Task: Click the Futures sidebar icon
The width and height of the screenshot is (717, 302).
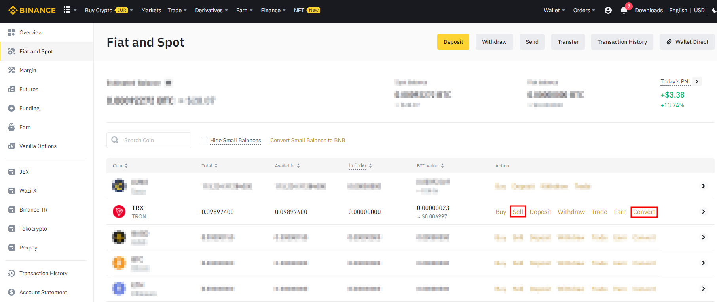Action: click(11, 89)
